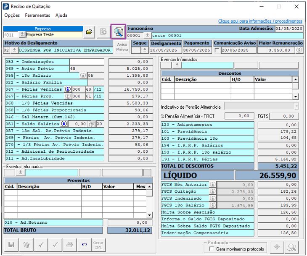The image size is (307, 256).
Task: Toggle the Comunicação Aviso checkbox
Action: tap(217, 50)
